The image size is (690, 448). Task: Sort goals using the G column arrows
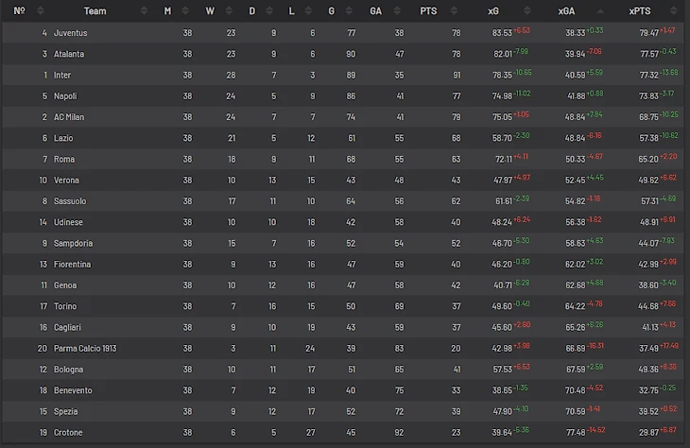click(x=346, y=11)
